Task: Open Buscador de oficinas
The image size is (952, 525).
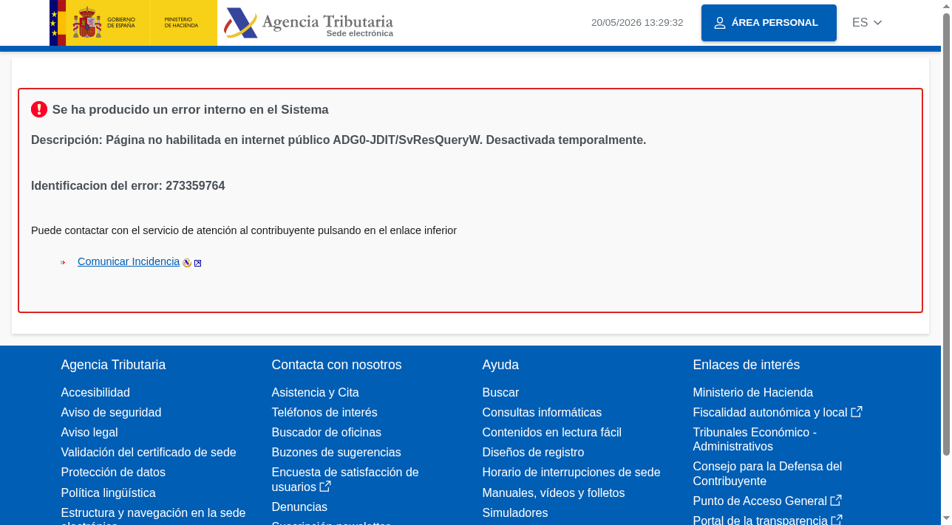Action: (327, 433)
